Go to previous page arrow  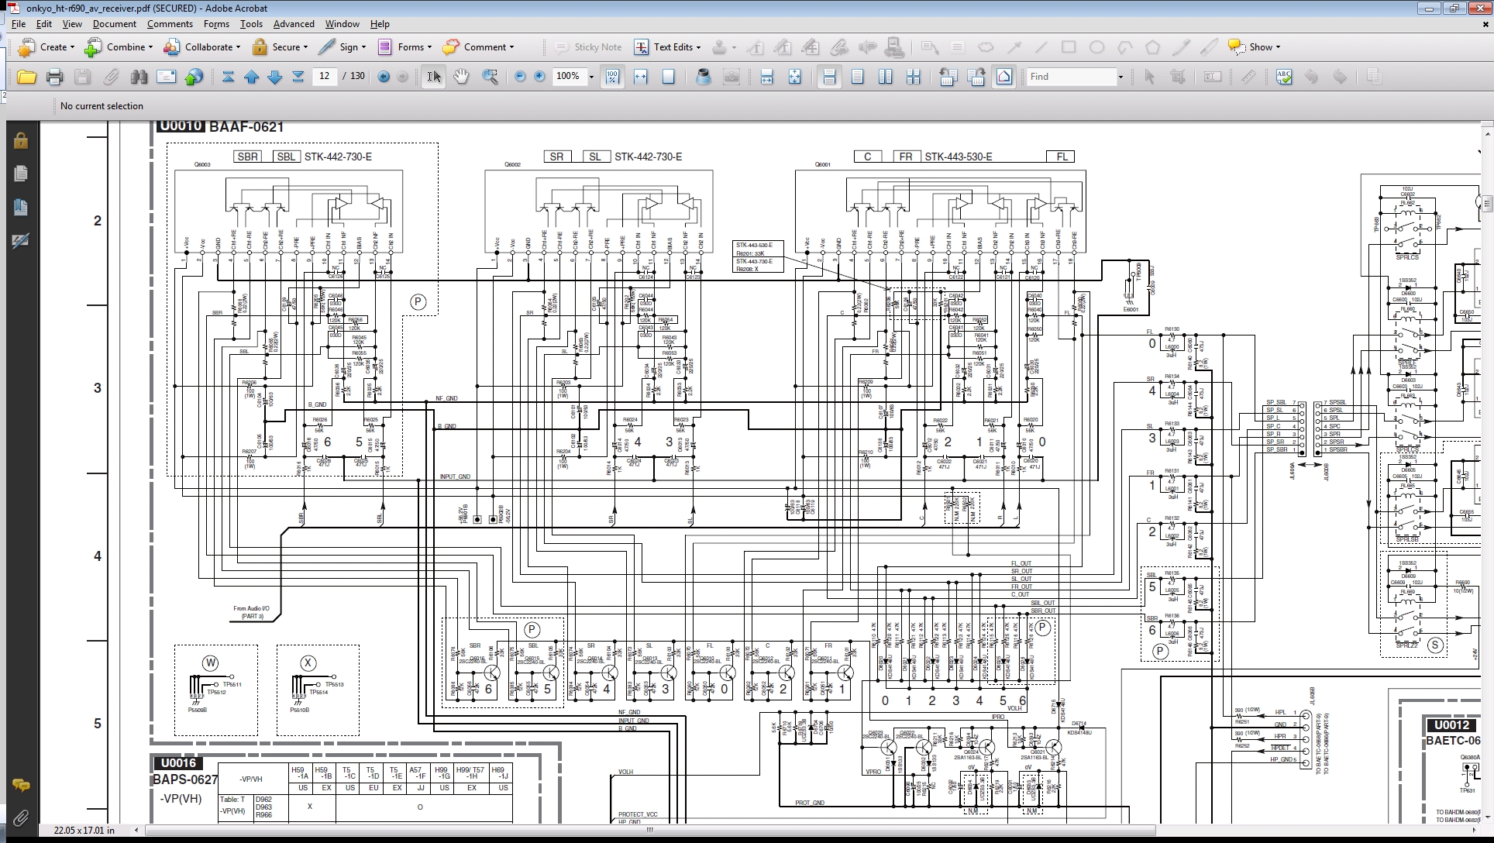252,77
